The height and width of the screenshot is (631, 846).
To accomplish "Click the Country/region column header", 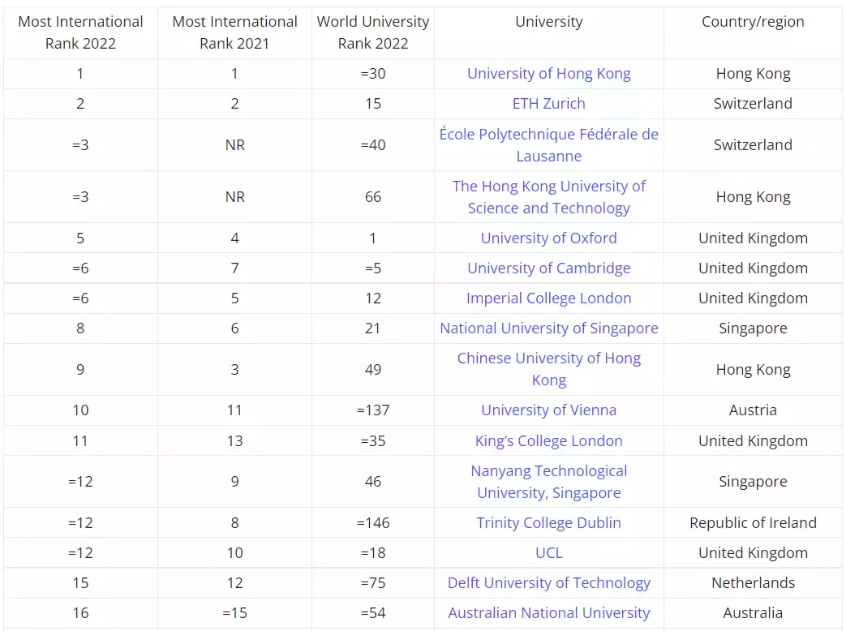I will [753, 22].
